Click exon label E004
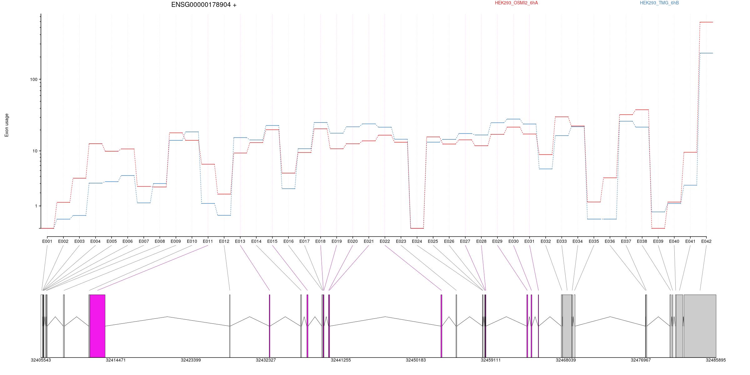750x375 pixels. tap(95, 241)
